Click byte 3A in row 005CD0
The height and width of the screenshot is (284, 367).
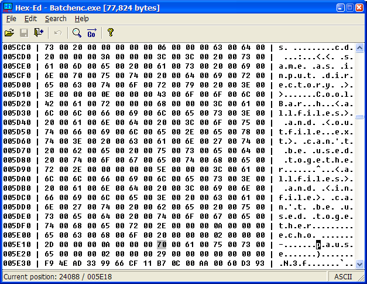pyautogui.click(x=105, y=57)
